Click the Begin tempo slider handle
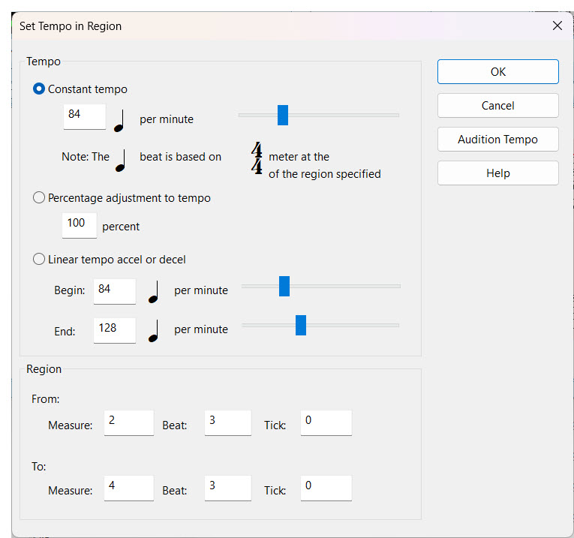The image size is (574, 538). pos(284,286)
